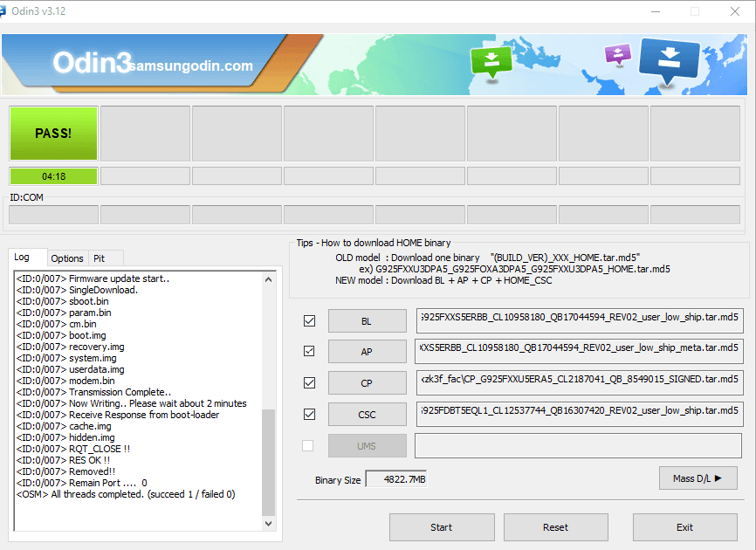Uncheck the BL checkbox

pos(310,320)
